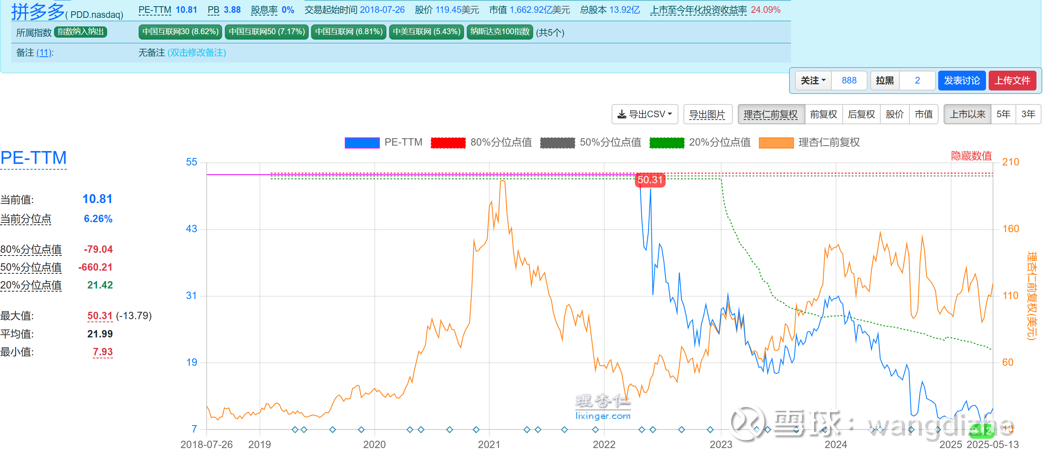Click 双击修改备注 to edit remark
The image size is (1045, 457).
point(197,53)
